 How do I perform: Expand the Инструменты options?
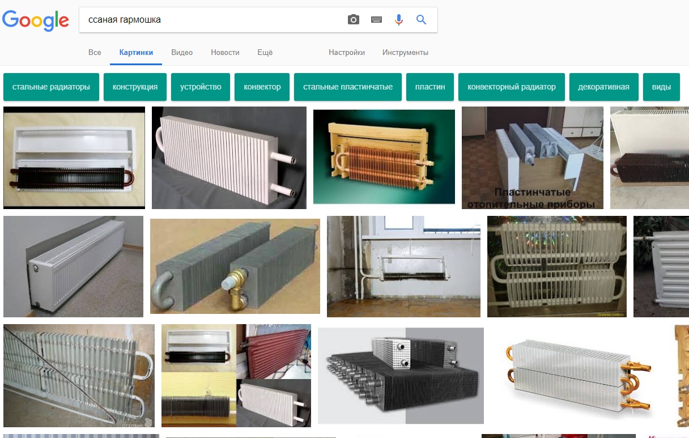point(405,53)
